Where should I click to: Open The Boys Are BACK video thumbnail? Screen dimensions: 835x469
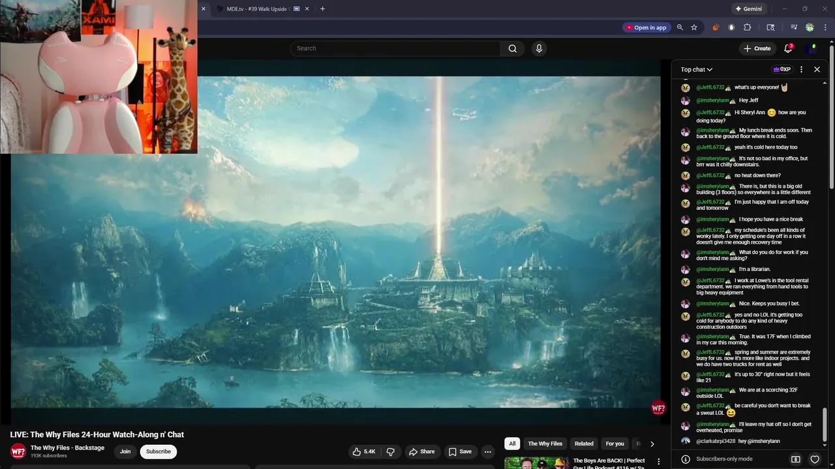click(535, 462)
